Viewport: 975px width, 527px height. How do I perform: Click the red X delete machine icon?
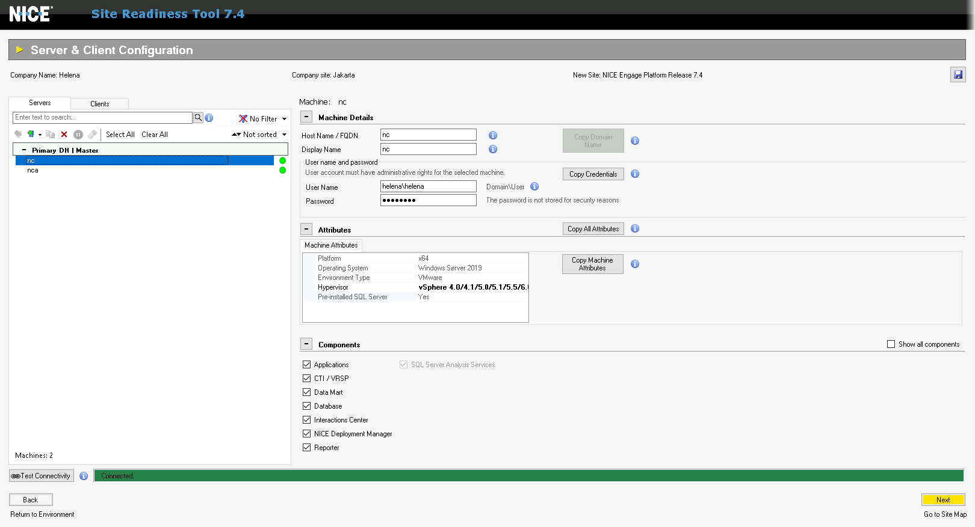click(64, 135)
